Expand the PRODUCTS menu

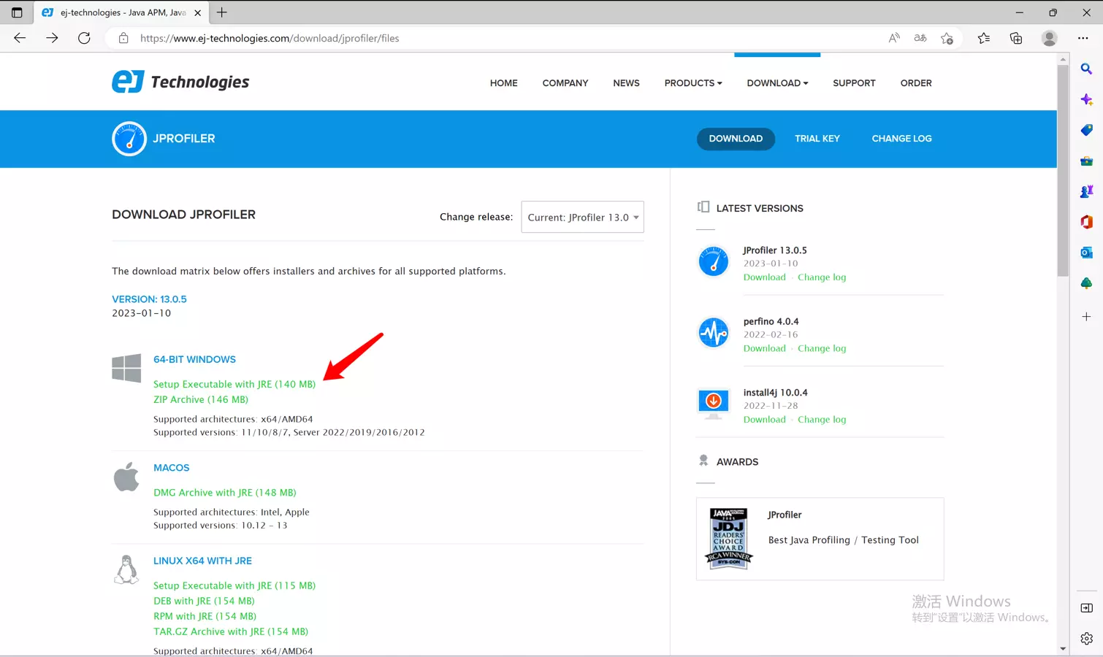tap(692, 83)
